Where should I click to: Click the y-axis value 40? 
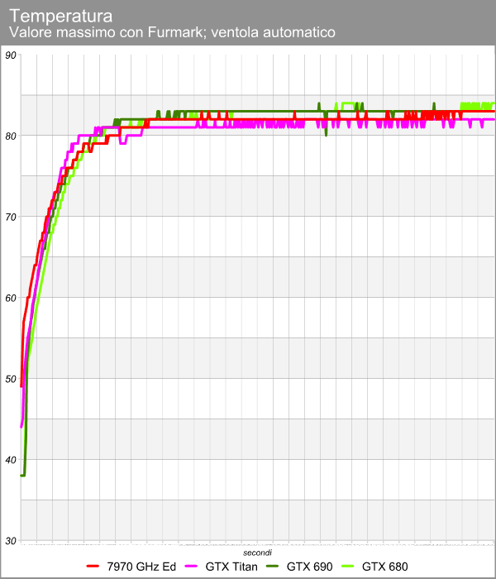11,460
